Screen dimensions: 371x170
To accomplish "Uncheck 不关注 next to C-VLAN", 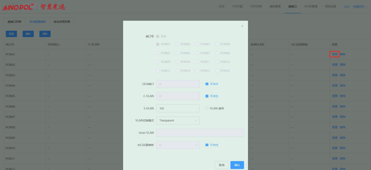I will tap(207, 96).
